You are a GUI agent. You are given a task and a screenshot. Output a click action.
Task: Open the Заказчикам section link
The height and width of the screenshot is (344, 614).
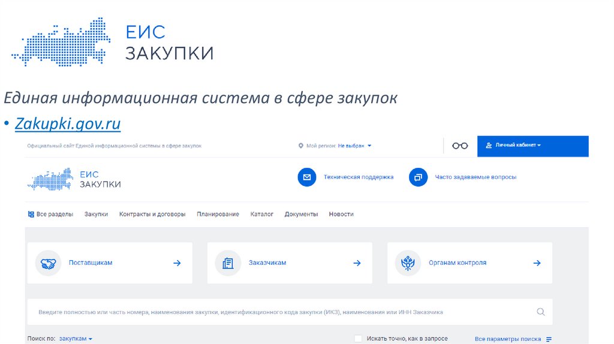267,262
